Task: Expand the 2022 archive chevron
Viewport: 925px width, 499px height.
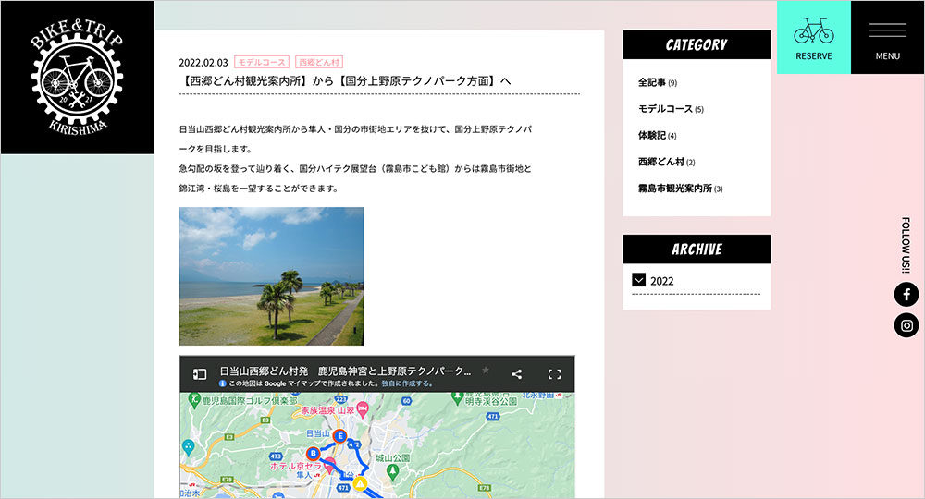Action: click(x=638, y=280)
